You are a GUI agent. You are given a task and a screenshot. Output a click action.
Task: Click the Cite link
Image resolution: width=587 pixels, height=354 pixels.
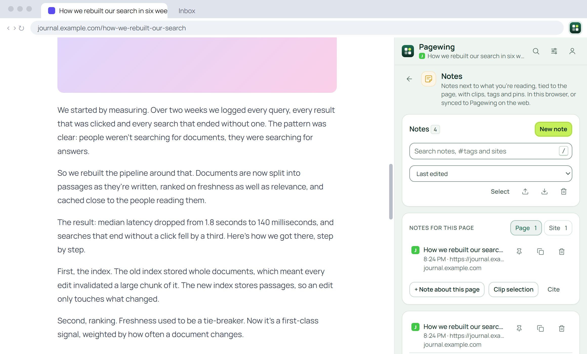click(553, 289)
